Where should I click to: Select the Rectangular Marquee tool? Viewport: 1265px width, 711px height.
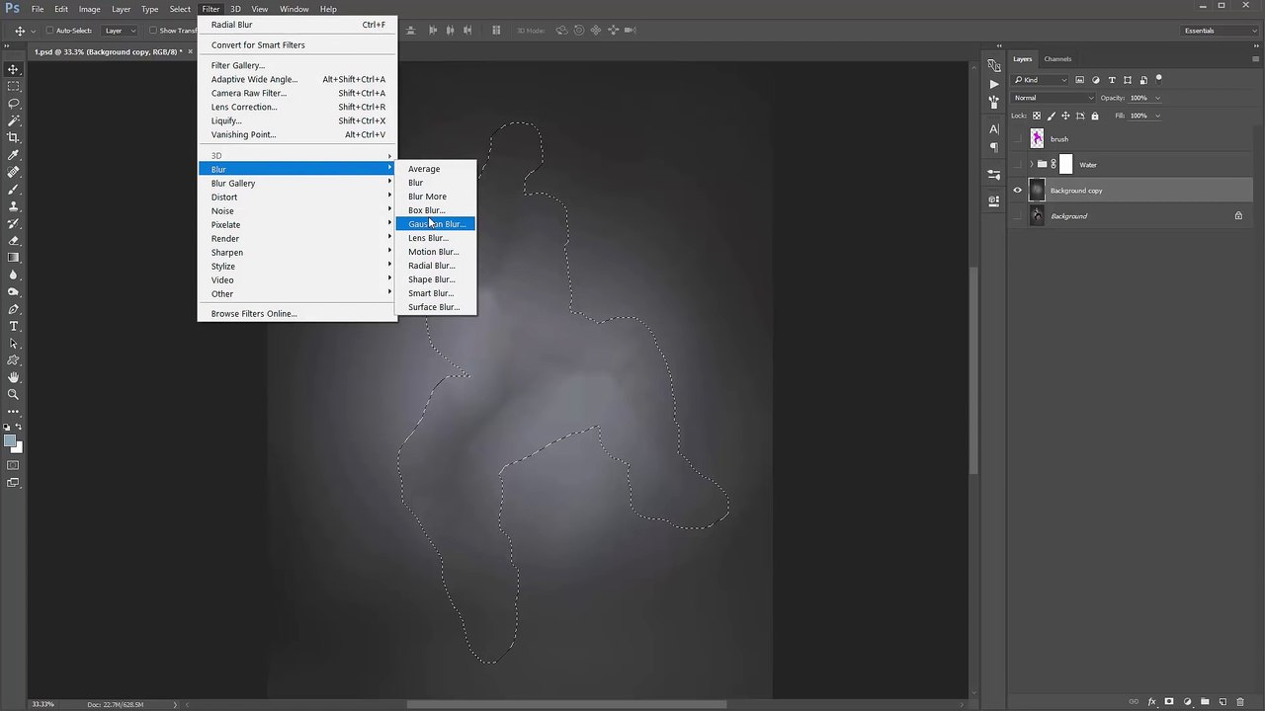[x=14, y=86]
